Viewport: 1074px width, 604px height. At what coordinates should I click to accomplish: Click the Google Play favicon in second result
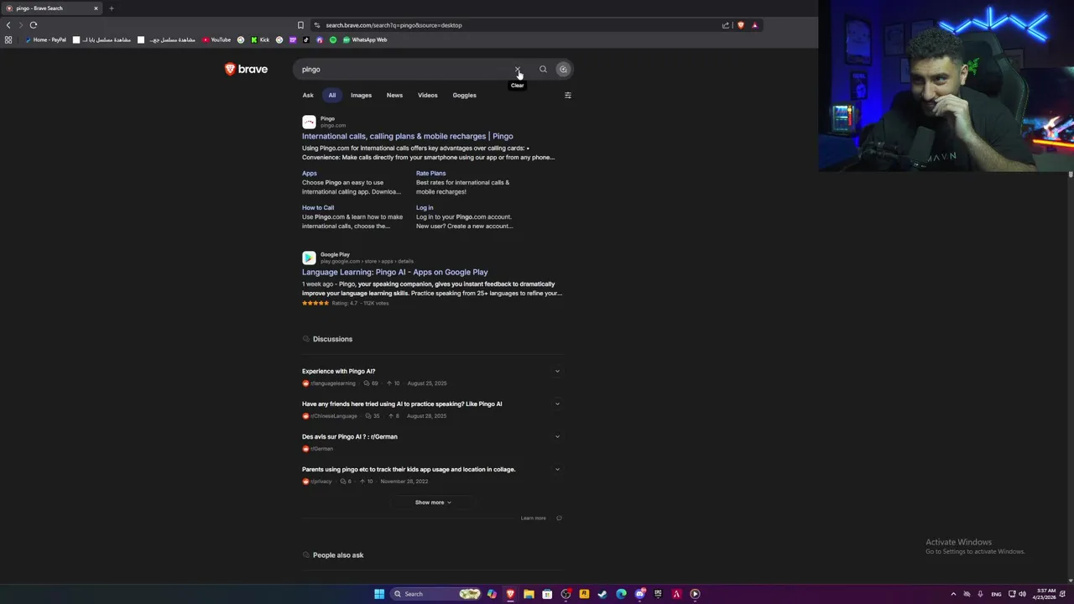tap(309, 258)
